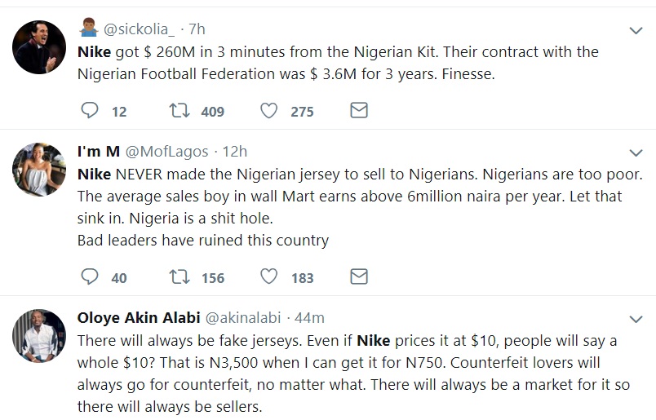
Task: Reply to the @sickolia_ tweet
Action: (x=89, y=110)
